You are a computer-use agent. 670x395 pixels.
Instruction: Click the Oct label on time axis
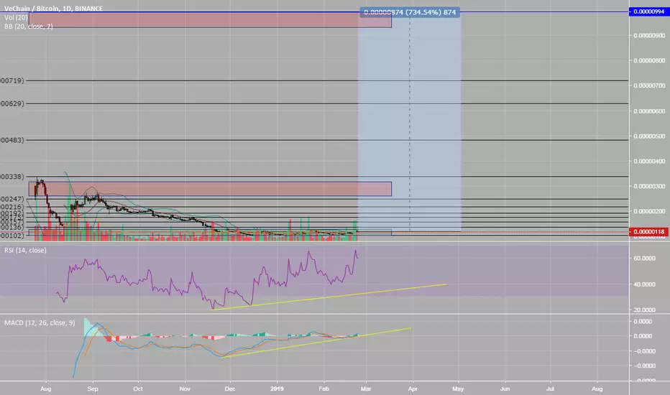[137, 389]
